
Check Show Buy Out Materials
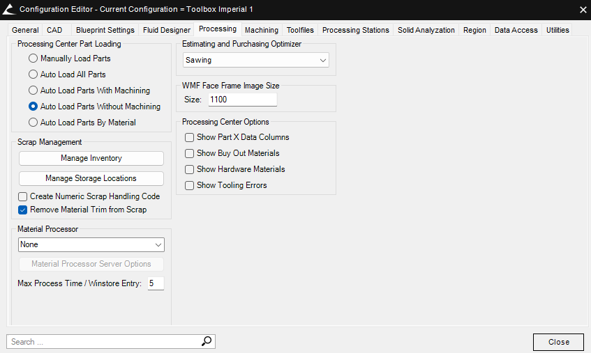(x=189, y=153)
